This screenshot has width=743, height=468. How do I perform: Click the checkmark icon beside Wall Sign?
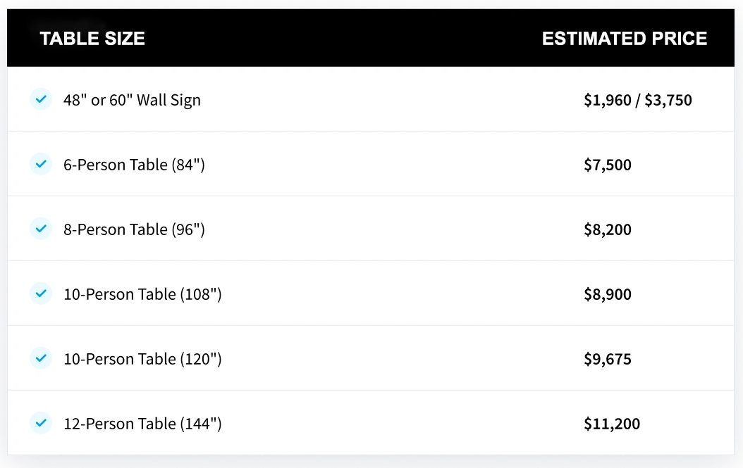[x=41, y=99]
